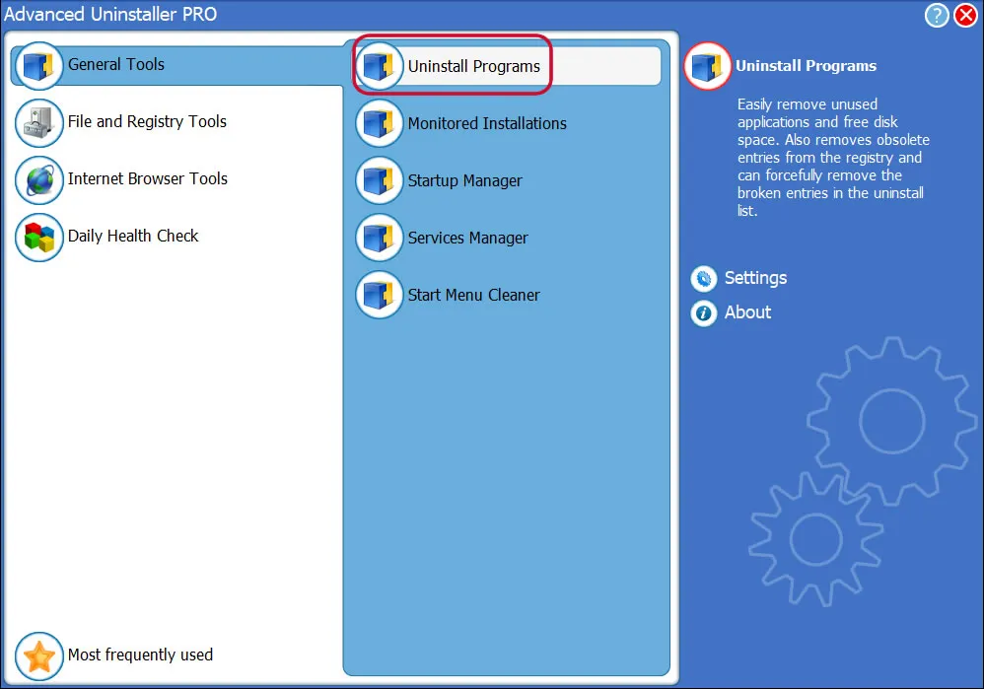The image size is (984, 689).
Task: Open the Settings link
Action: tap(755, 278)
